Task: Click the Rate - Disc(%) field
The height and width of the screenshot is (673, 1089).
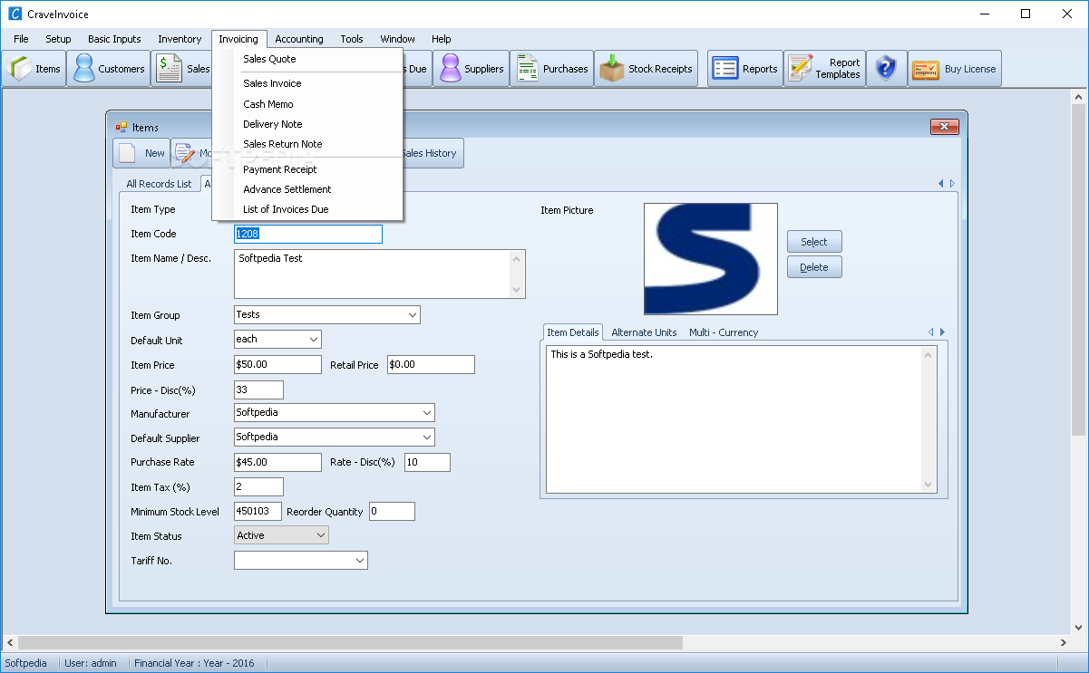Action: tap(427, 462)
